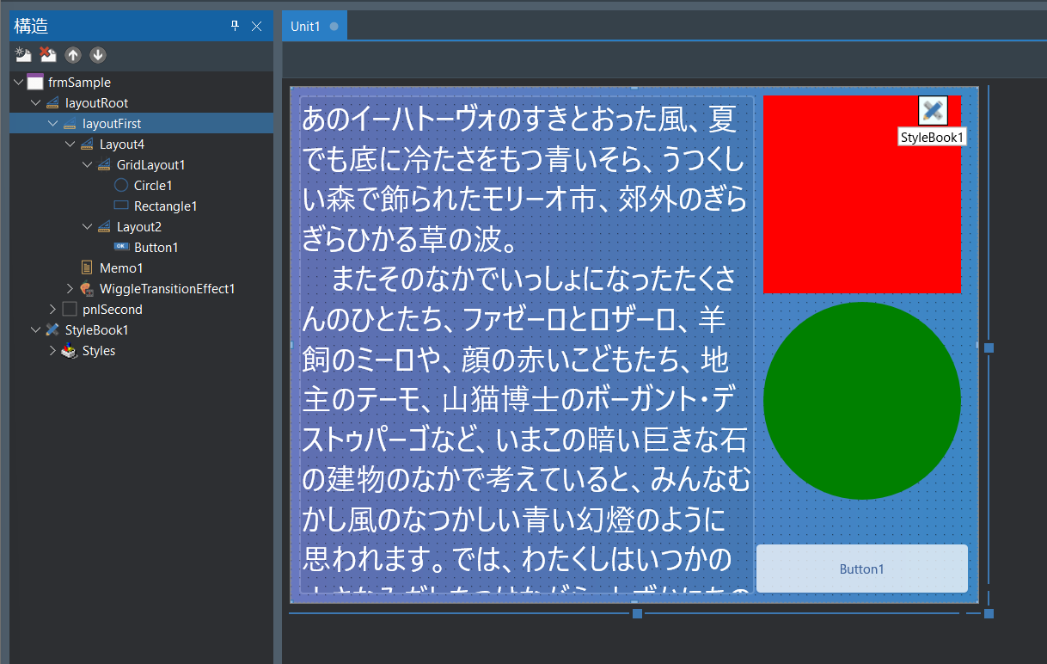Select the GridLayout1 layout icon in the tree
Viewport: 1047px width, 664px height.
(104, 164)
